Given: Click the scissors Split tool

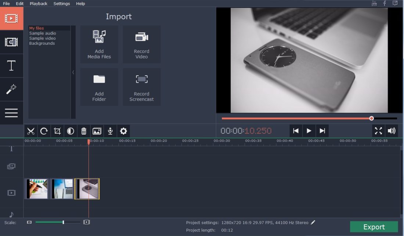Looking at the screenshot, I should pos(31,131).
